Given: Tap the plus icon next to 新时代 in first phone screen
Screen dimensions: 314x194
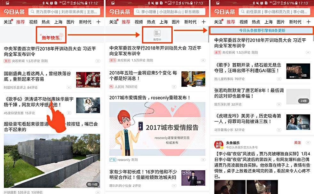Looking at the screenshot, I should pyautogui.click(x=98, y=22).
